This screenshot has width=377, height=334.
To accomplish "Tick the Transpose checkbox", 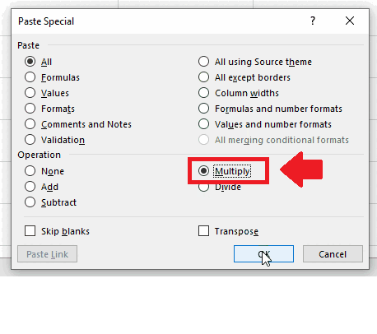I will pyautogui.click(x=203, y=231).
